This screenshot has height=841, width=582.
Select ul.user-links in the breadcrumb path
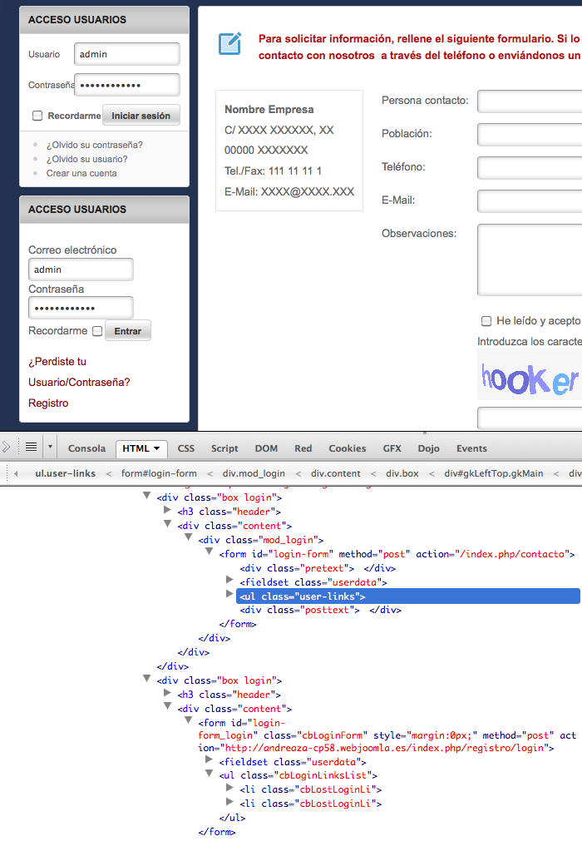pyautogui.click(x=66, y=473)
